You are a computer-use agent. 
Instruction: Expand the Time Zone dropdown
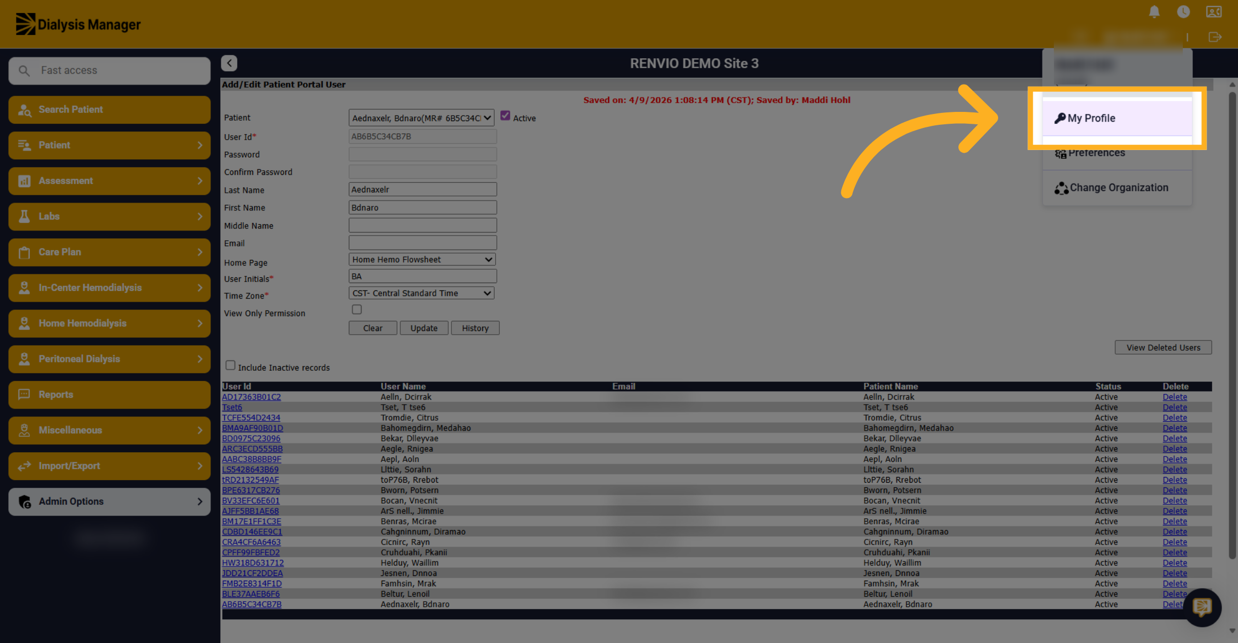[421, 293]
